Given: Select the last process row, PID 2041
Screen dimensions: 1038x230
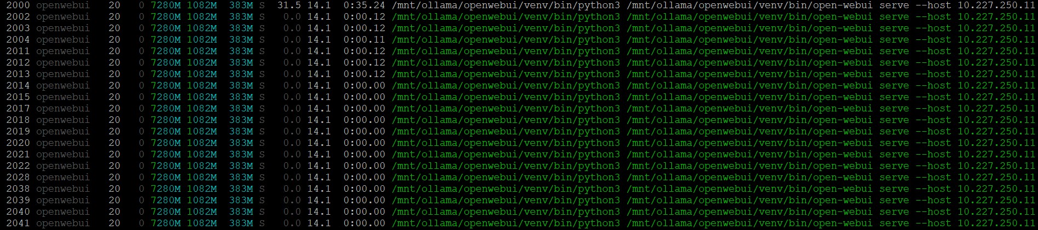Looking at the screenshot, I should coord(18,223).
